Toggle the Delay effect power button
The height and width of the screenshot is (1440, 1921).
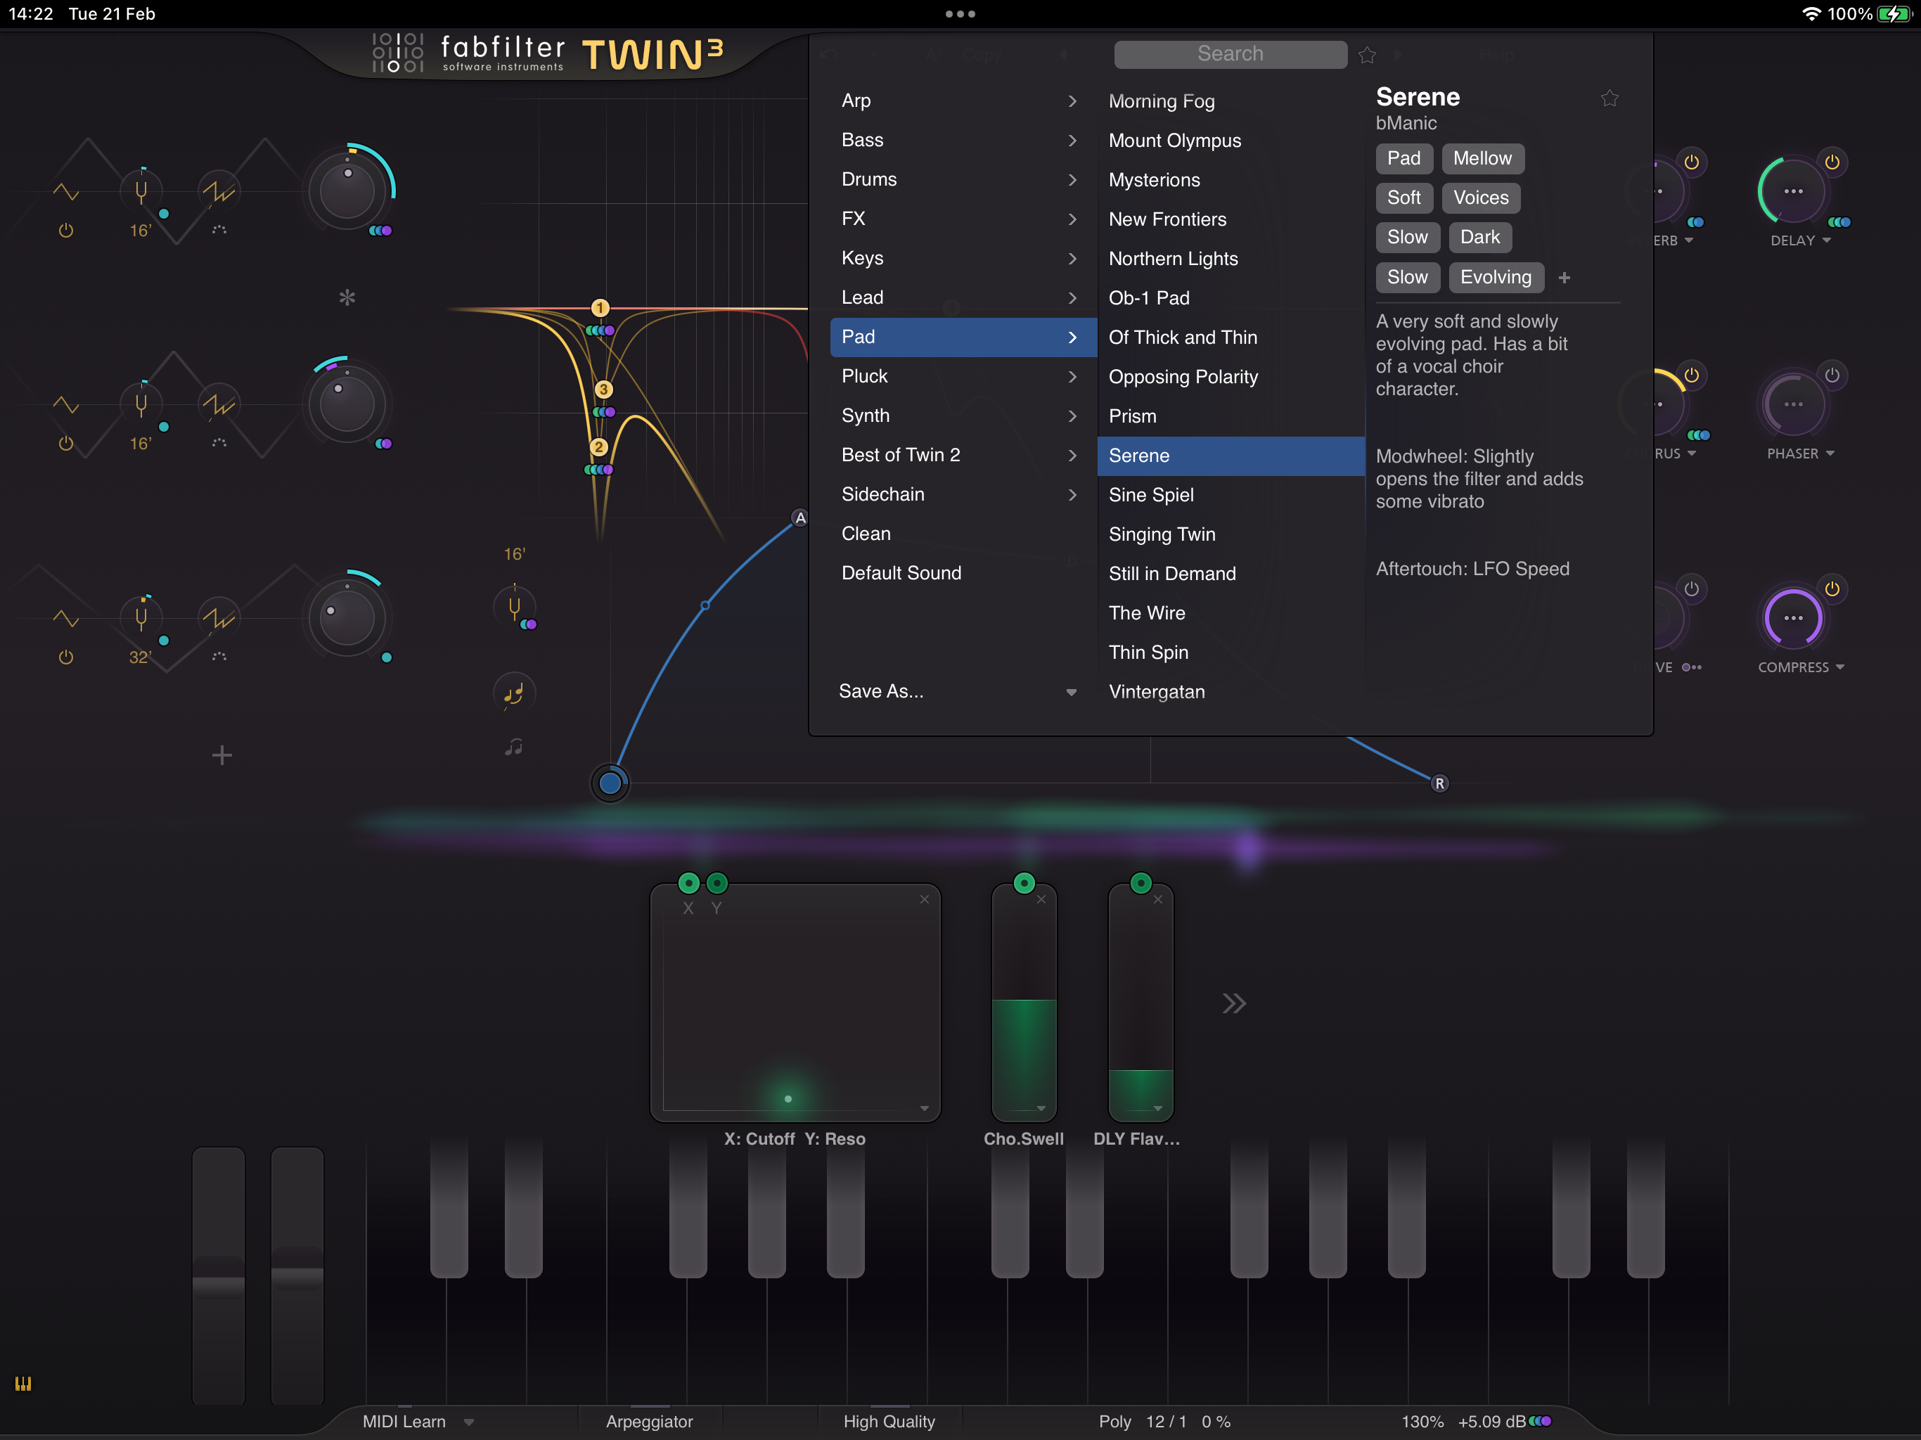(1832, 162)
